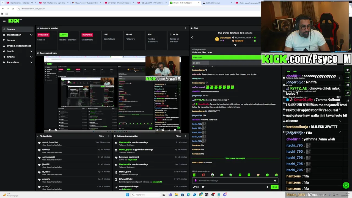Open Filtrer in Fil d'activités panel
Image resolution: width=352 pixels, height=198 pixels.
(x=101, y=136)
